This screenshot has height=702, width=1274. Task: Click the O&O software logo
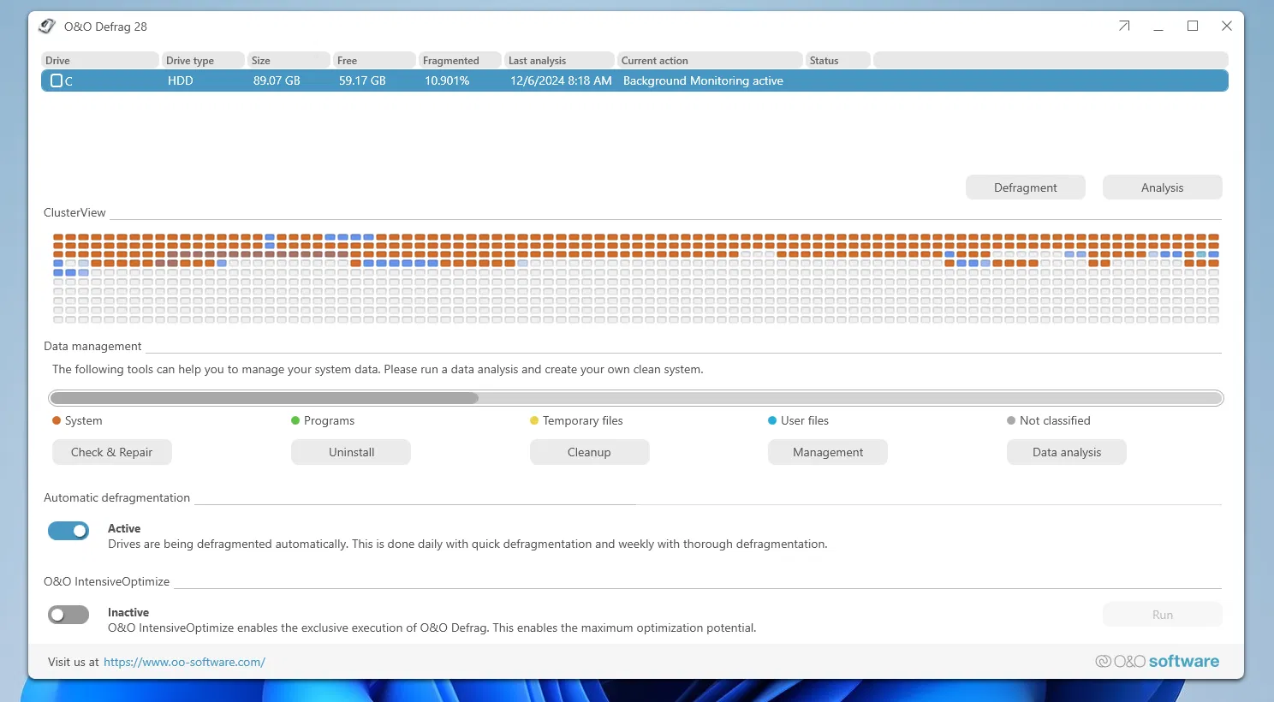(x=1158, y=661)
